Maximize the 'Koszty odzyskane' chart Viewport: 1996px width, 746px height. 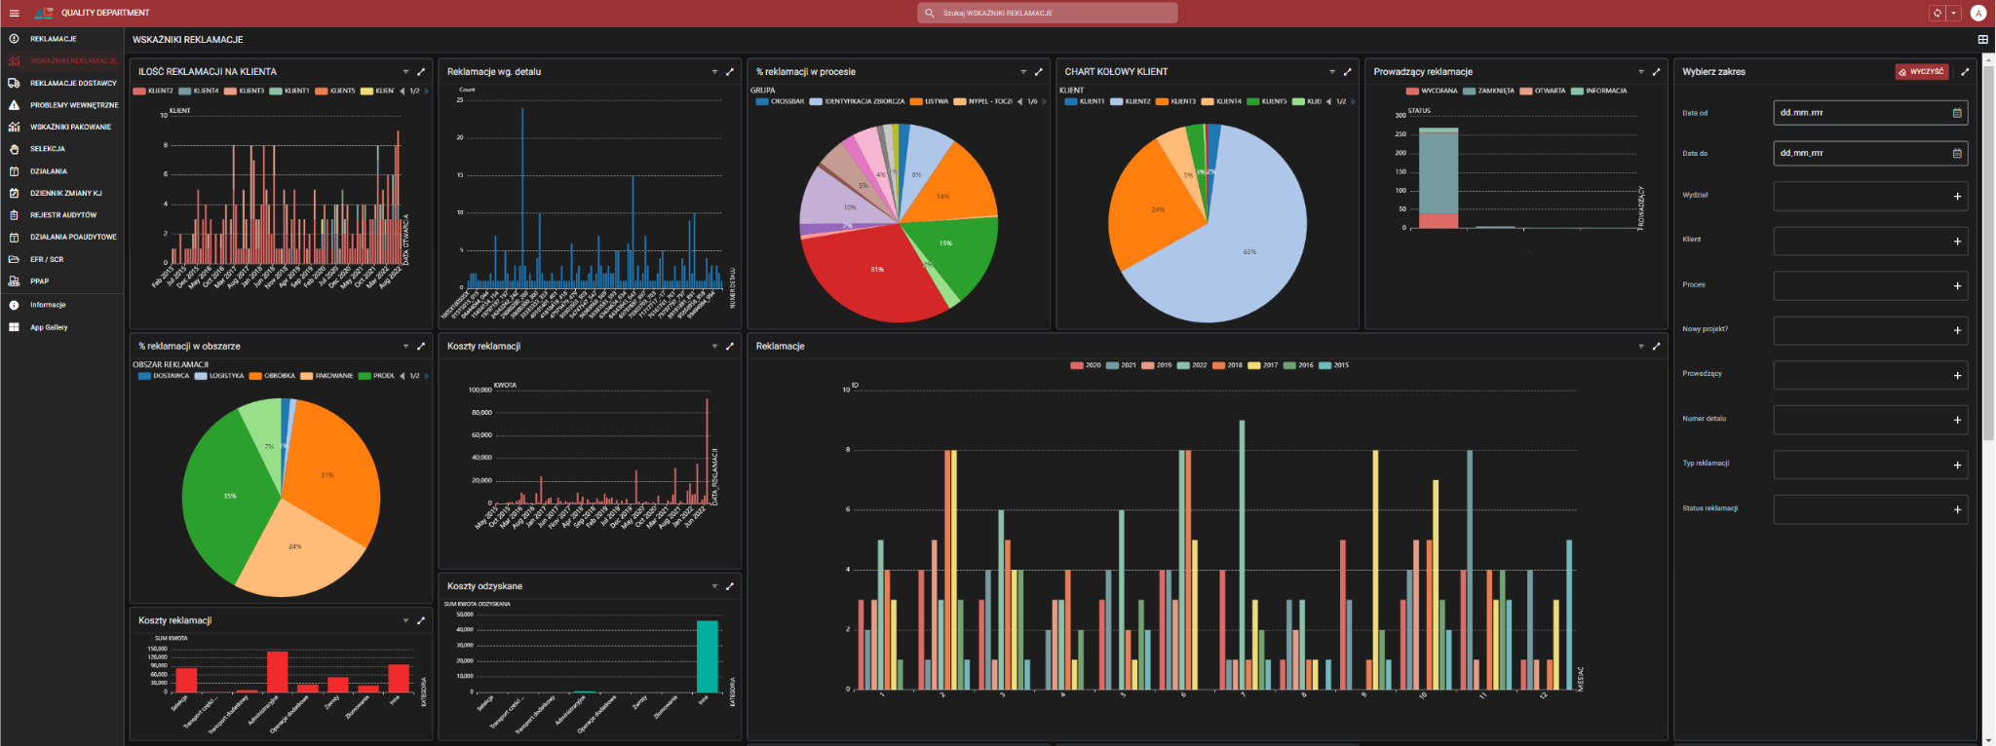pos(730,586)
